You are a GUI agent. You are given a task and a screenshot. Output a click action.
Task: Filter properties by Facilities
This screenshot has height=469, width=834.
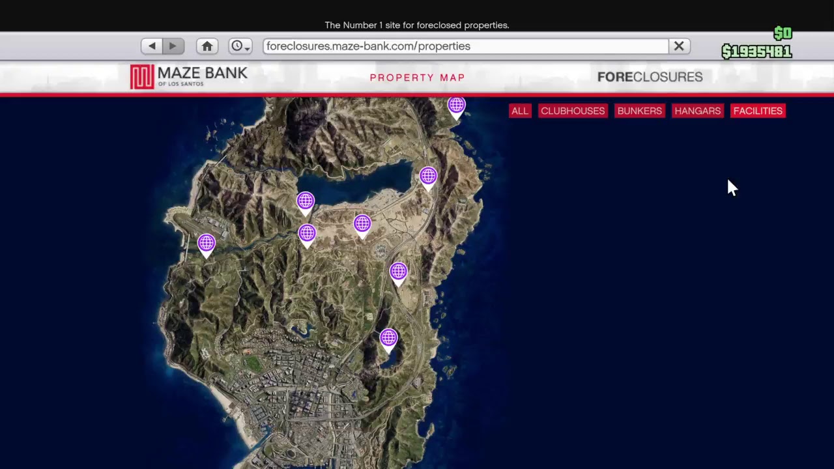(758, 111)
